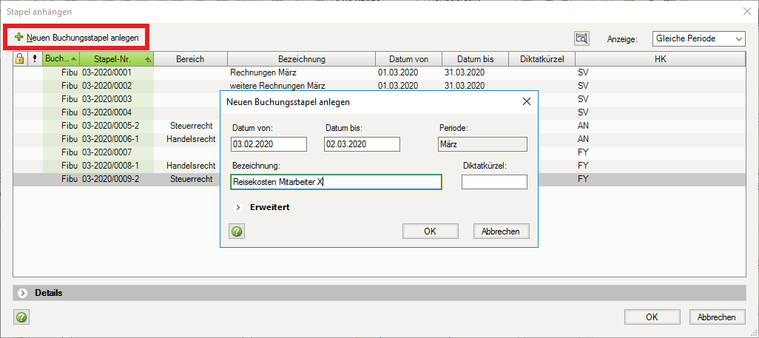Click the Datum von input field
Viewport: 759px width, 338px height.
269,144
